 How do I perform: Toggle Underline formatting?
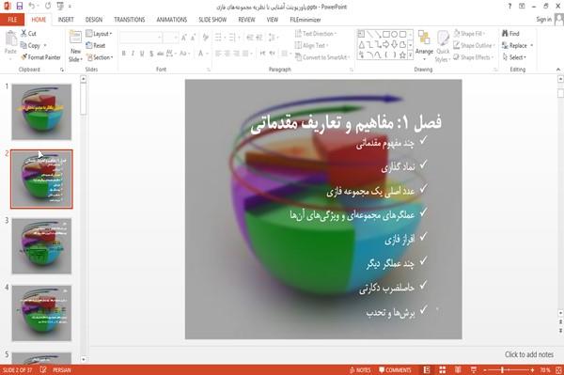142,54
